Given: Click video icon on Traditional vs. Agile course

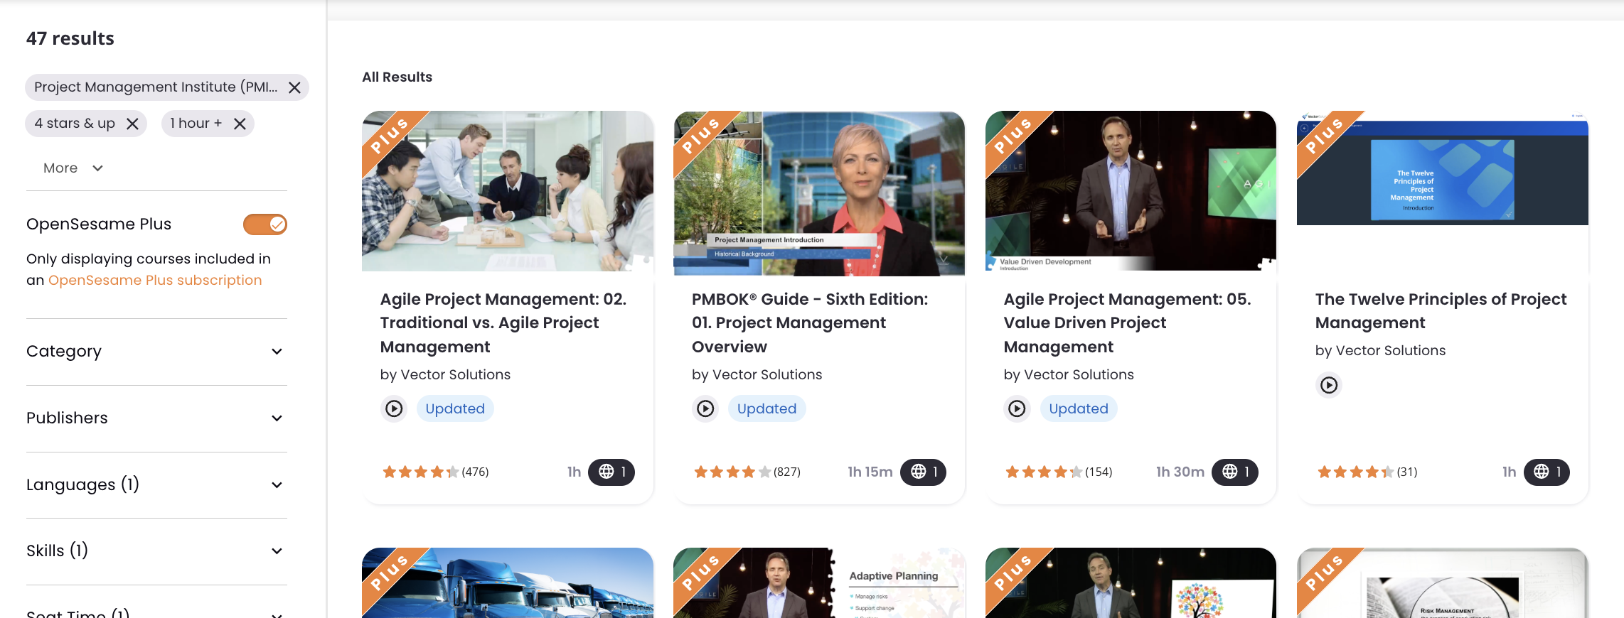Looking at the screenshot, I should click(394, 408).
